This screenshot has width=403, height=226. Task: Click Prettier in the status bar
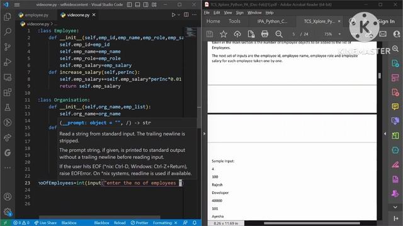pos(139,223)
